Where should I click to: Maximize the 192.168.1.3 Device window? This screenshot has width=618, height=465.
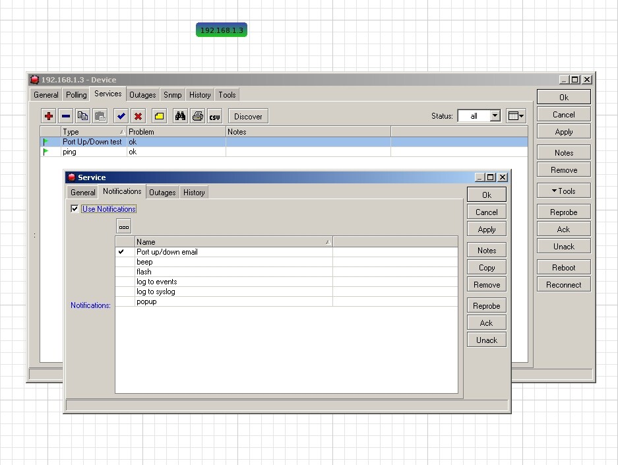click(x=575, y=80)
